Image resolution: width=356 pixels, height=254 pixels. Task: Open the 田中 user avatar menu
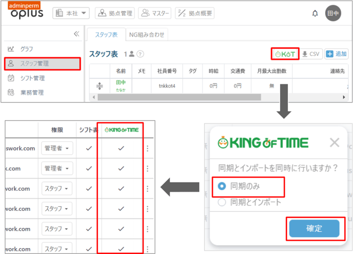[333, 13]
